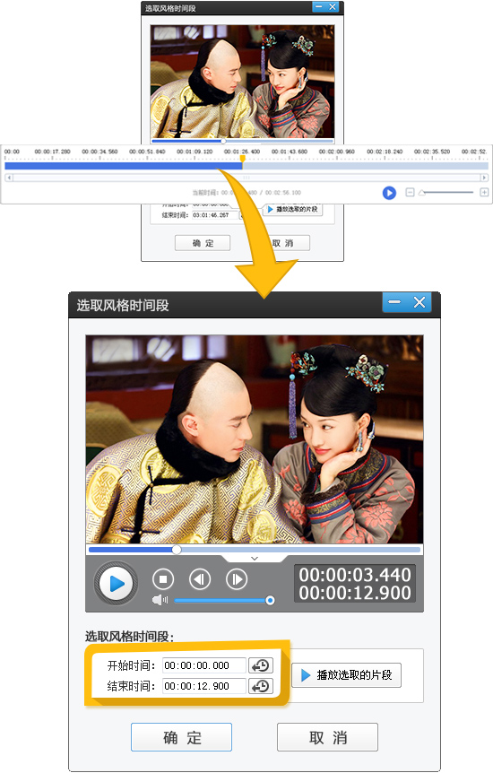Click 播放选取的片段 in the small dialog
The height and width of the screenshot is (773, 493).
point(292,209)
